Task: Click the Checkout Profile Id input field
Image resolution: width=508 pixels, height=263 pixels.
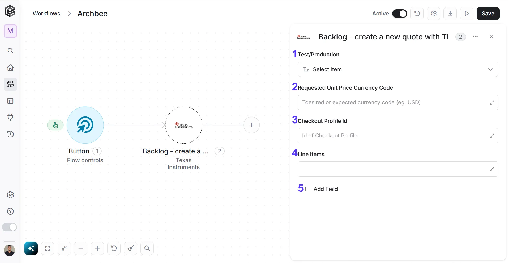Action: pos(398,136)
